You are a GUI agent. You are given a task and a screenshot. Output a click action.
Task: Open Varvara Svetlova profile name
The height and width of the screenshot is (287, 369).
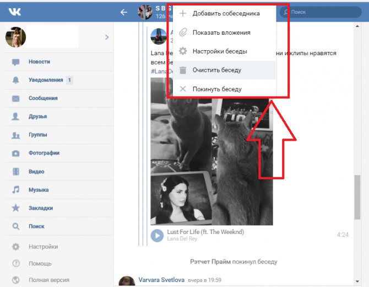[x=161, y=280]
